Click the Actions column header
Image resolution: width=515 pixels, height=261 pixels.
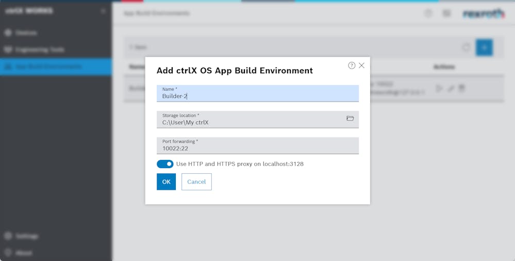pyautogui.click(x=444, y=67)
